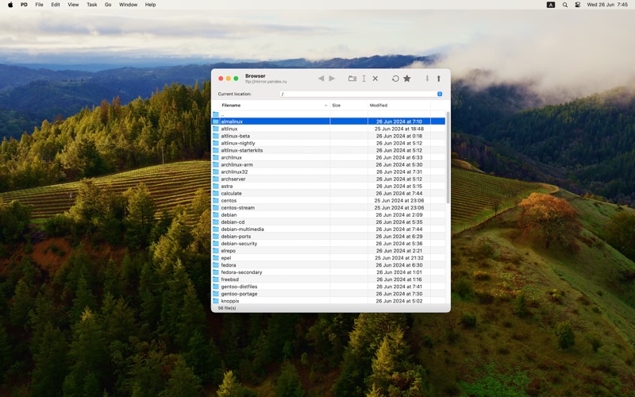Select the altlinux-nightly row

[329, 143]
